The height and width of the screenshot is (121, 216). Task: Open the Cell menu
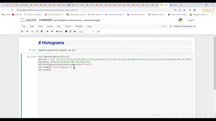58,26
